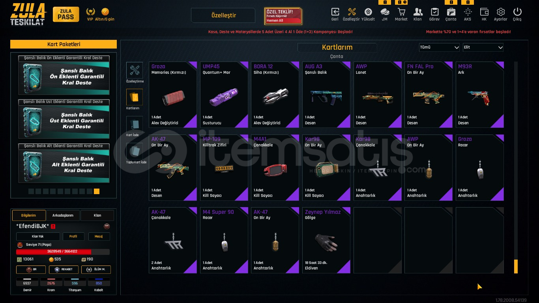Switch to the Arkadaşlarım tab

63,215
